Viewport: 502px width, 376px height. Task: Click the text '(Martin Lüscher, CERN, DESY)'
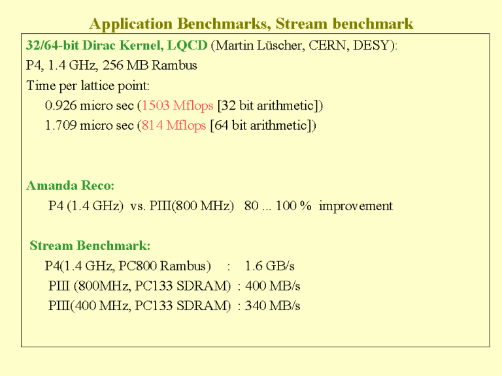click(303, 46)
